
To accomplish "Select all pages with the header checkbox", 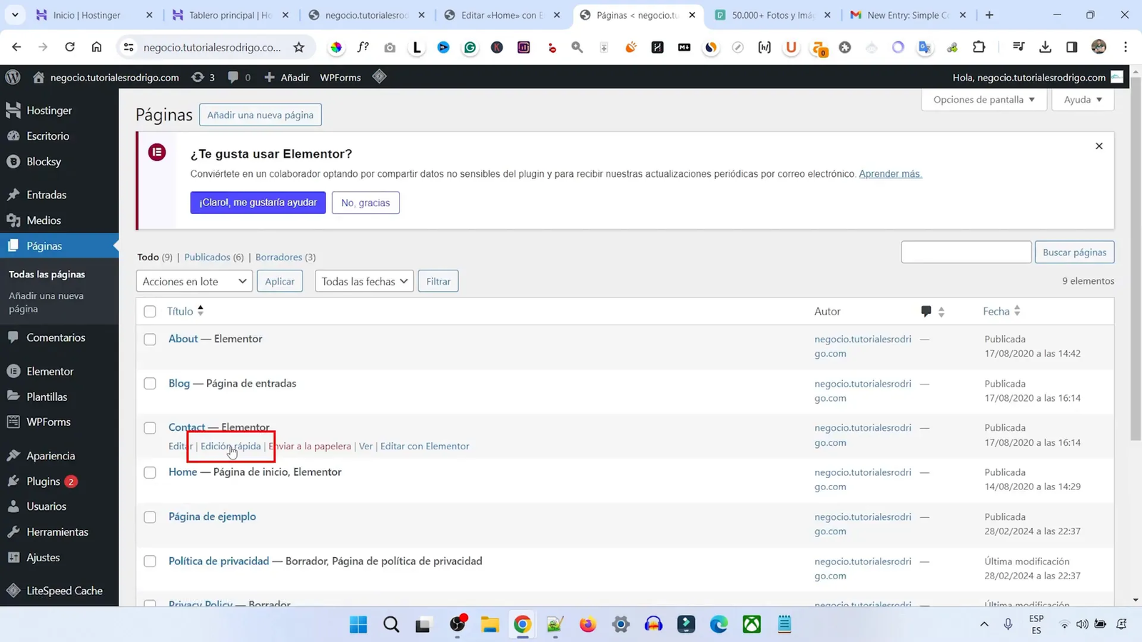I will click(x=150, y=311).
